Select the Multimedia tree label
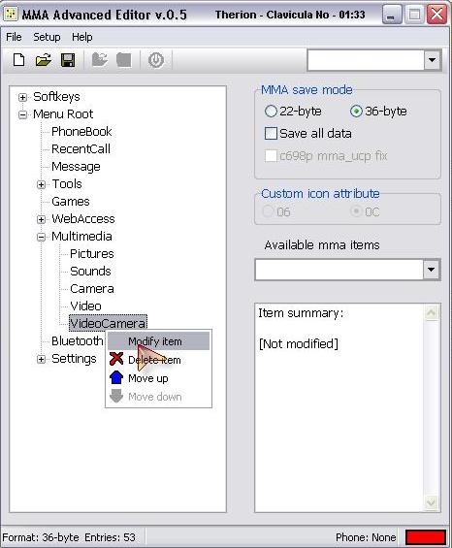Image resolution: width=452 pixels, height=548 pixels. (x=81, y=237)
